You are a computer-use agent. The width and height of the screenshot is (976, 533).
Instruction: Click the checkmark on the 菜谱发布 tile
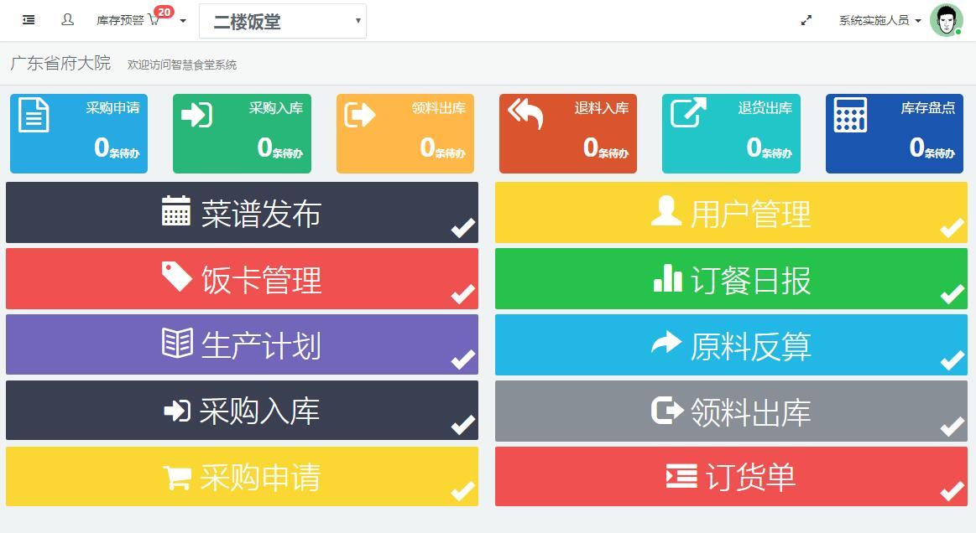pos(462,228)
